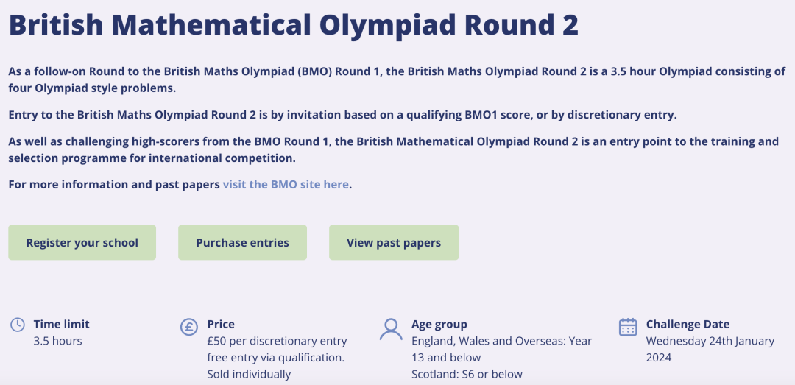The width and height of the screenshot is (795, 385).
Task: Select the '3.5 hours' text
Action: [x=58, y=341]
